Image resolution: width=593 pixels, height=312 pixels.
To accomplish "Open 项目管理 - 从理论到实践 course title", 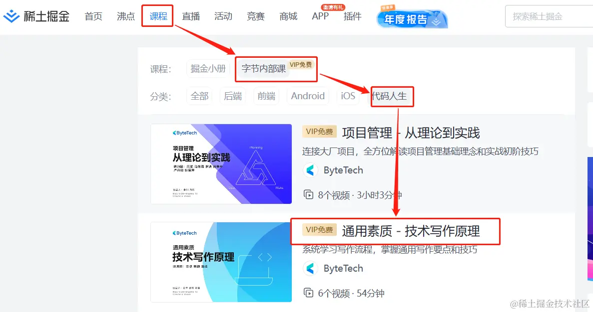I will pos(411,133).
